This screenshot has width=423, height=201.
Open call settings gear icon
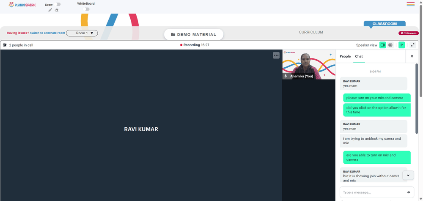point(5,45)
